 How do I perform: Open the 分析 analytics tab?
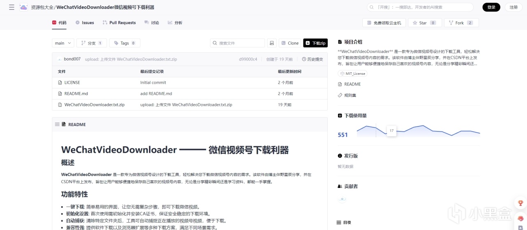175,23
